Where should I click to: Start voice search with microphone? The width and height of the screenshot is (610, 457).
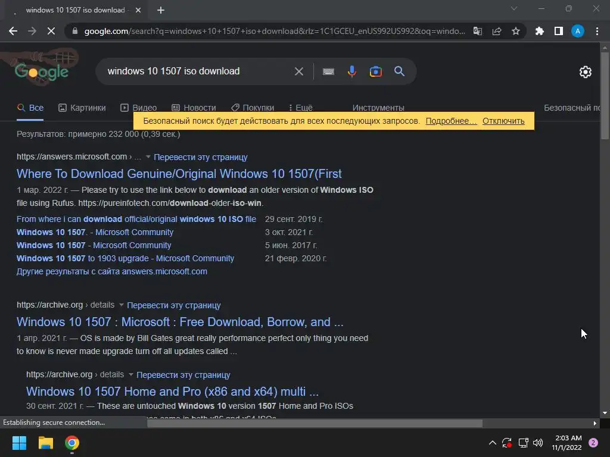coord(352,71)
